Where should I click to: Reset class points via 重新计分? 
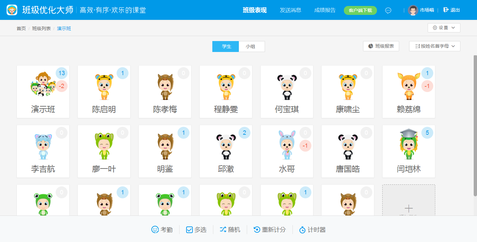coord(270,229)
